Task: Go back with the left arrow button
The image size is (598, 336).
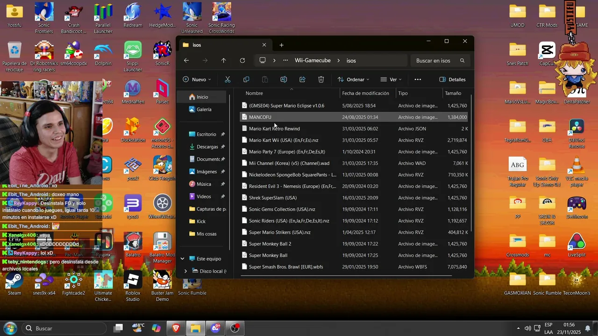Action: click(186, 61)
